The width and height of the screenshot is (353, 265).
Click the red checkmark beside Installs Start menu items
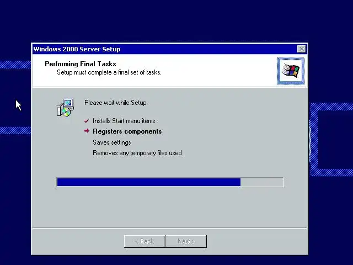click(x=87, y=121)
